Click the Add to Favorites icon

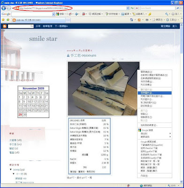coord(8,20)
